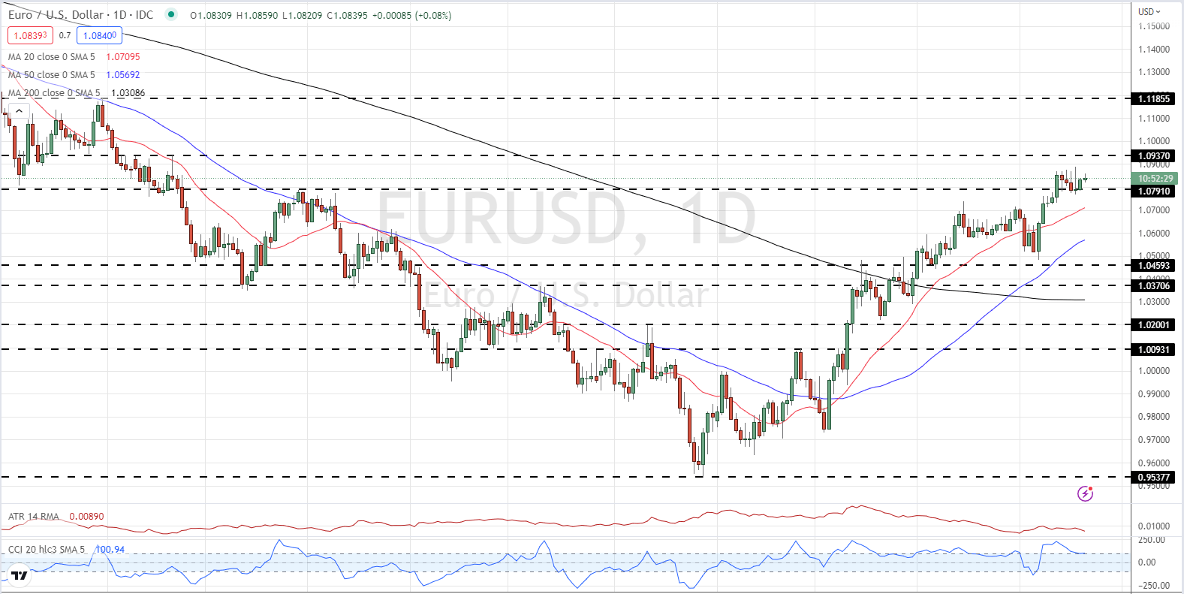1184x594 pixels.
Task: Select the MA 20 close indicator legend
Action: [52, 57]
